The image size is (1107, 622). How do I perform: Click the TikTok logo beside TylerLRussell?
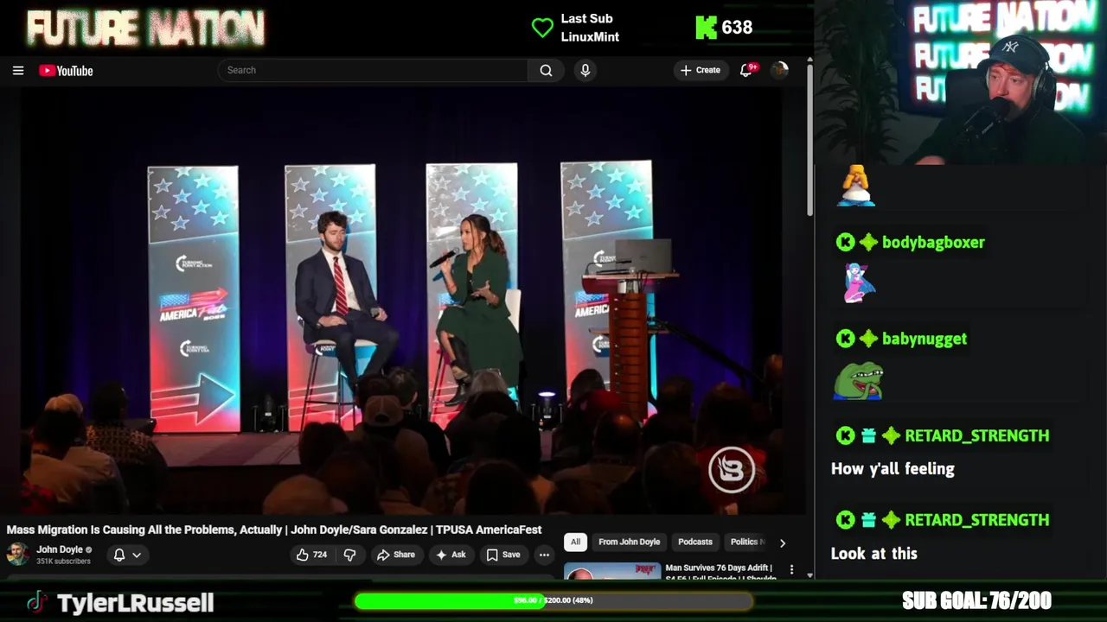coord(35,602)
